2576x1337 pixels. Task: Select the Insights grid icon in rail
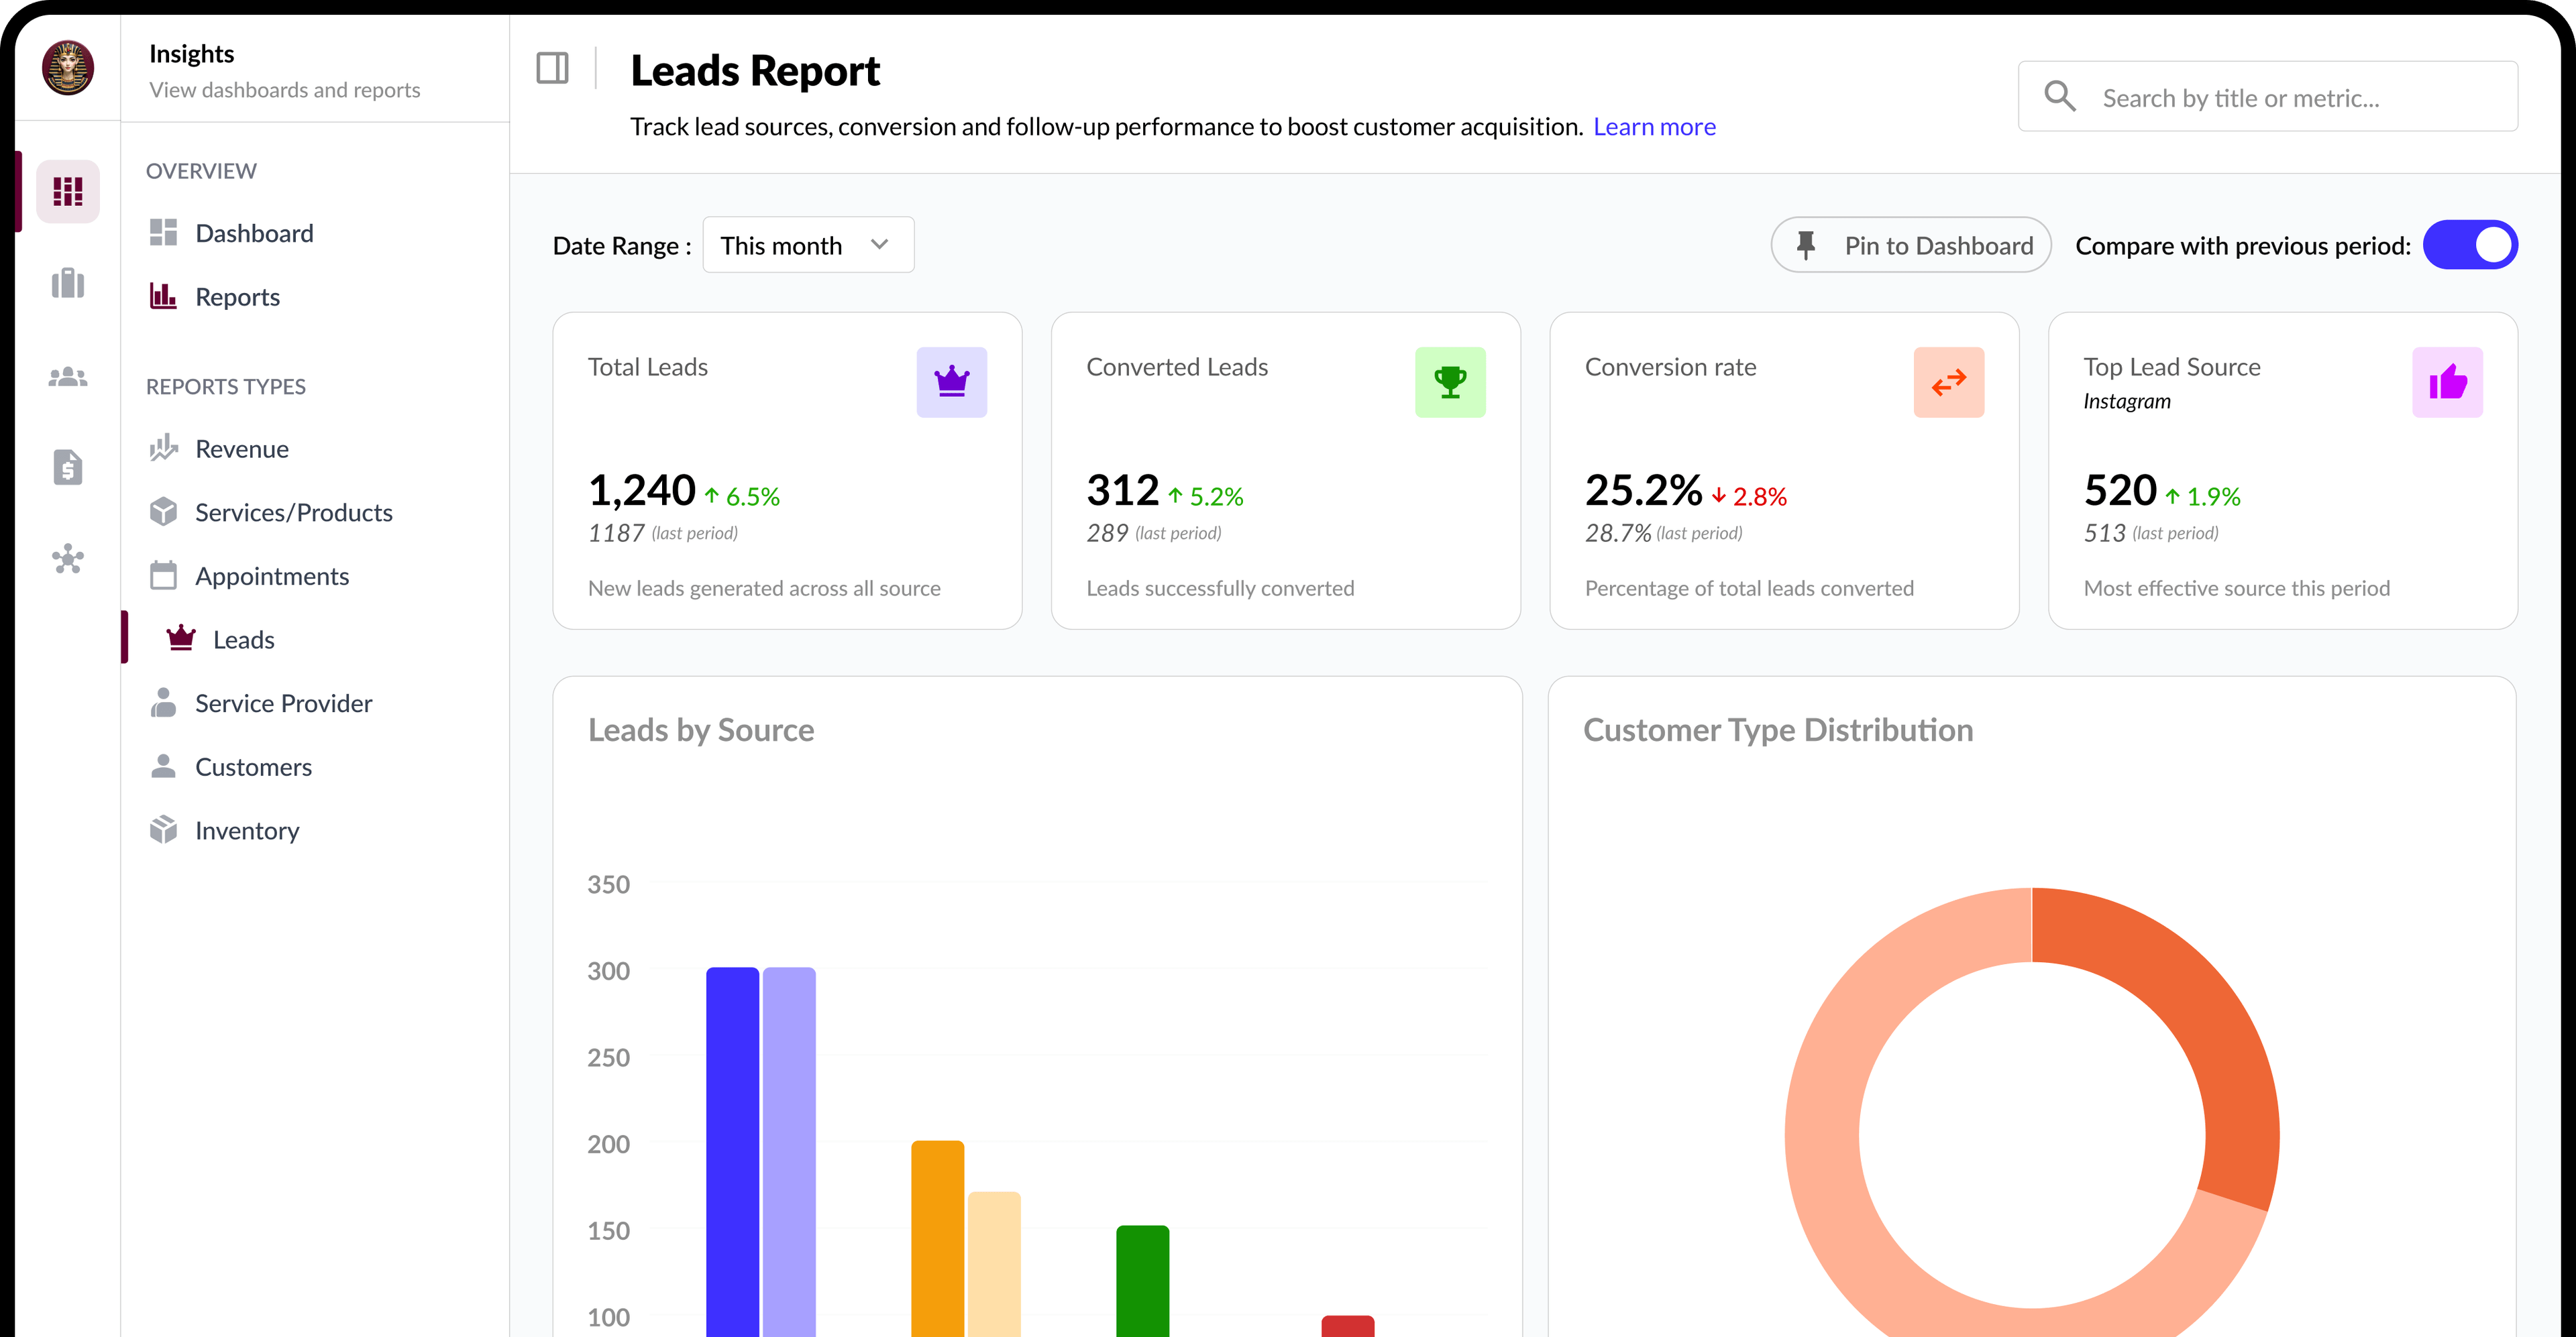tap(68, 191)
